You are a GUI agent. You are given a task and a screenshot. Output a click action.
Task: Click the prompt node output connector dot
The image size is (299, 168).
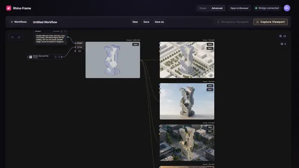coord(68,37)
